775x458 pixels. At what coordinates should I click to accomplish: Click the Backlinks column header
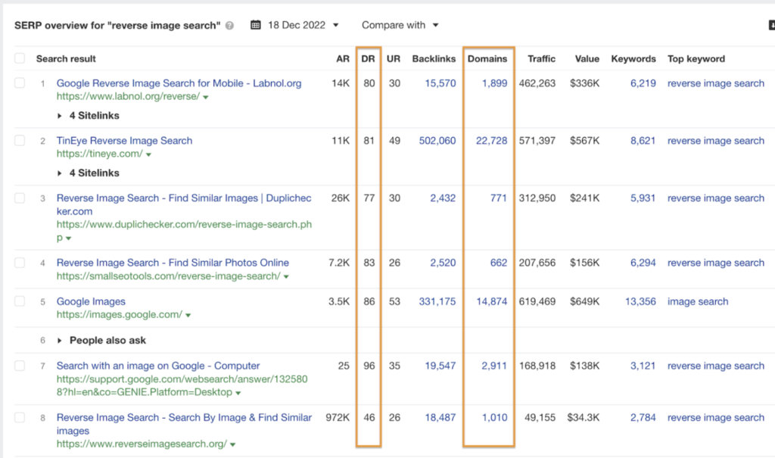pyautogui.click(x=434, y=58)
